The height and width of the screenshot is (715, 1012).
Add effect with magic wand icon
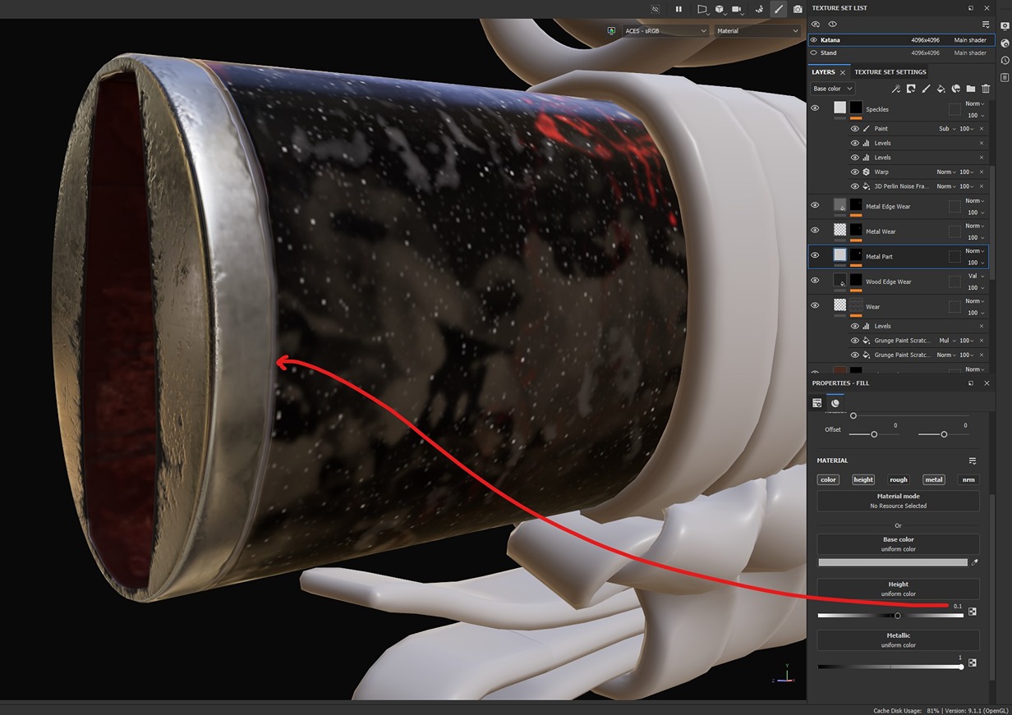pos(896,89)
